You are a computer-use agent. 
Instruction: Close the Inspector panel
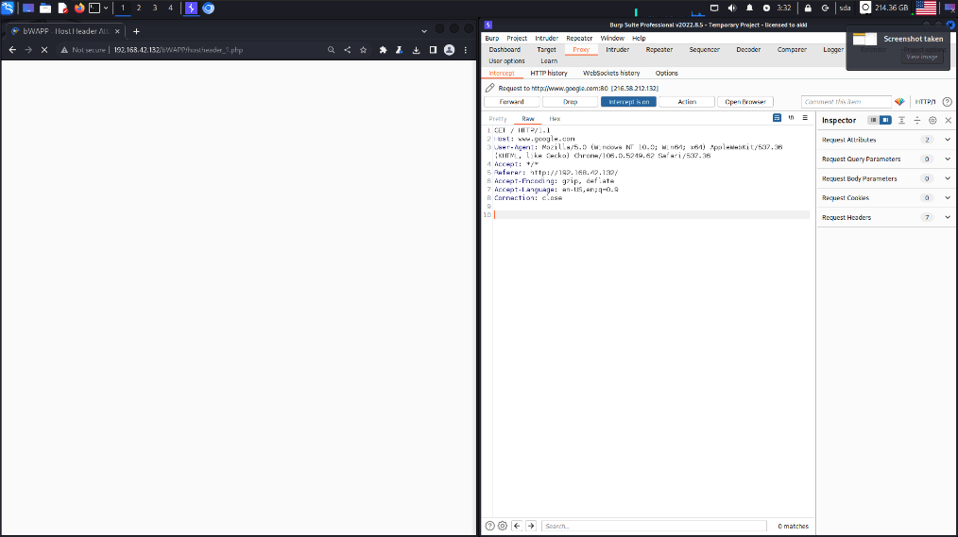click(x=948, y=121)
